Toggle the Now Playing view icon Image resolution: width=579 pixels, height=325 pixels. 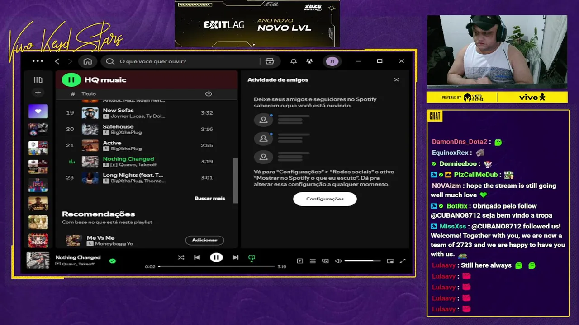coord(299,261)
